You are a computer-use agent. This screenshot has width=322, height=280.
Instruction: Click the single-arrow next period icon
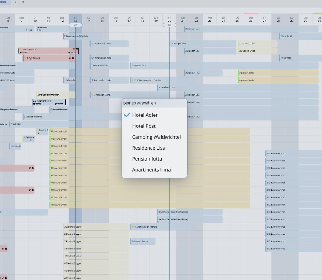(x=16, y=2)
